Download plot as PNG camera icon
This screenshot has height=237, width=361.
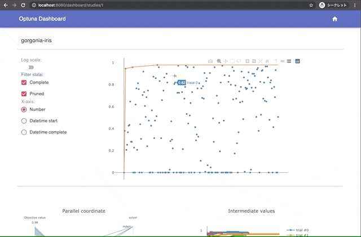click(x=210, y=61)
